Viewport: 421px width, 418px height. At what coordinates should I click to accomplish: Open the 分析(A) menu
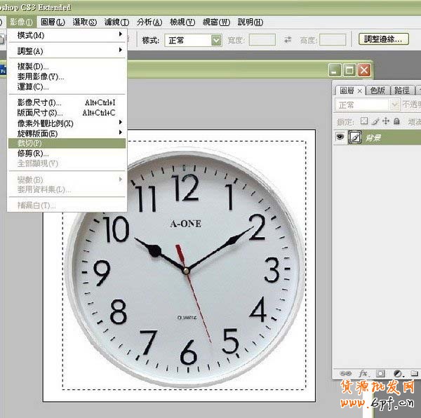[x=149, y=22]
